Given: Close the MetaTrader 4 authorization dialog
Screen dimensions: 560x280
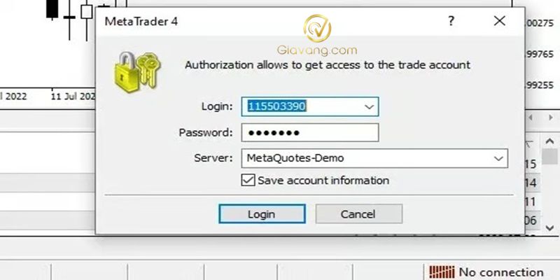Looking at the screenshot, I should tap(499, 21).
